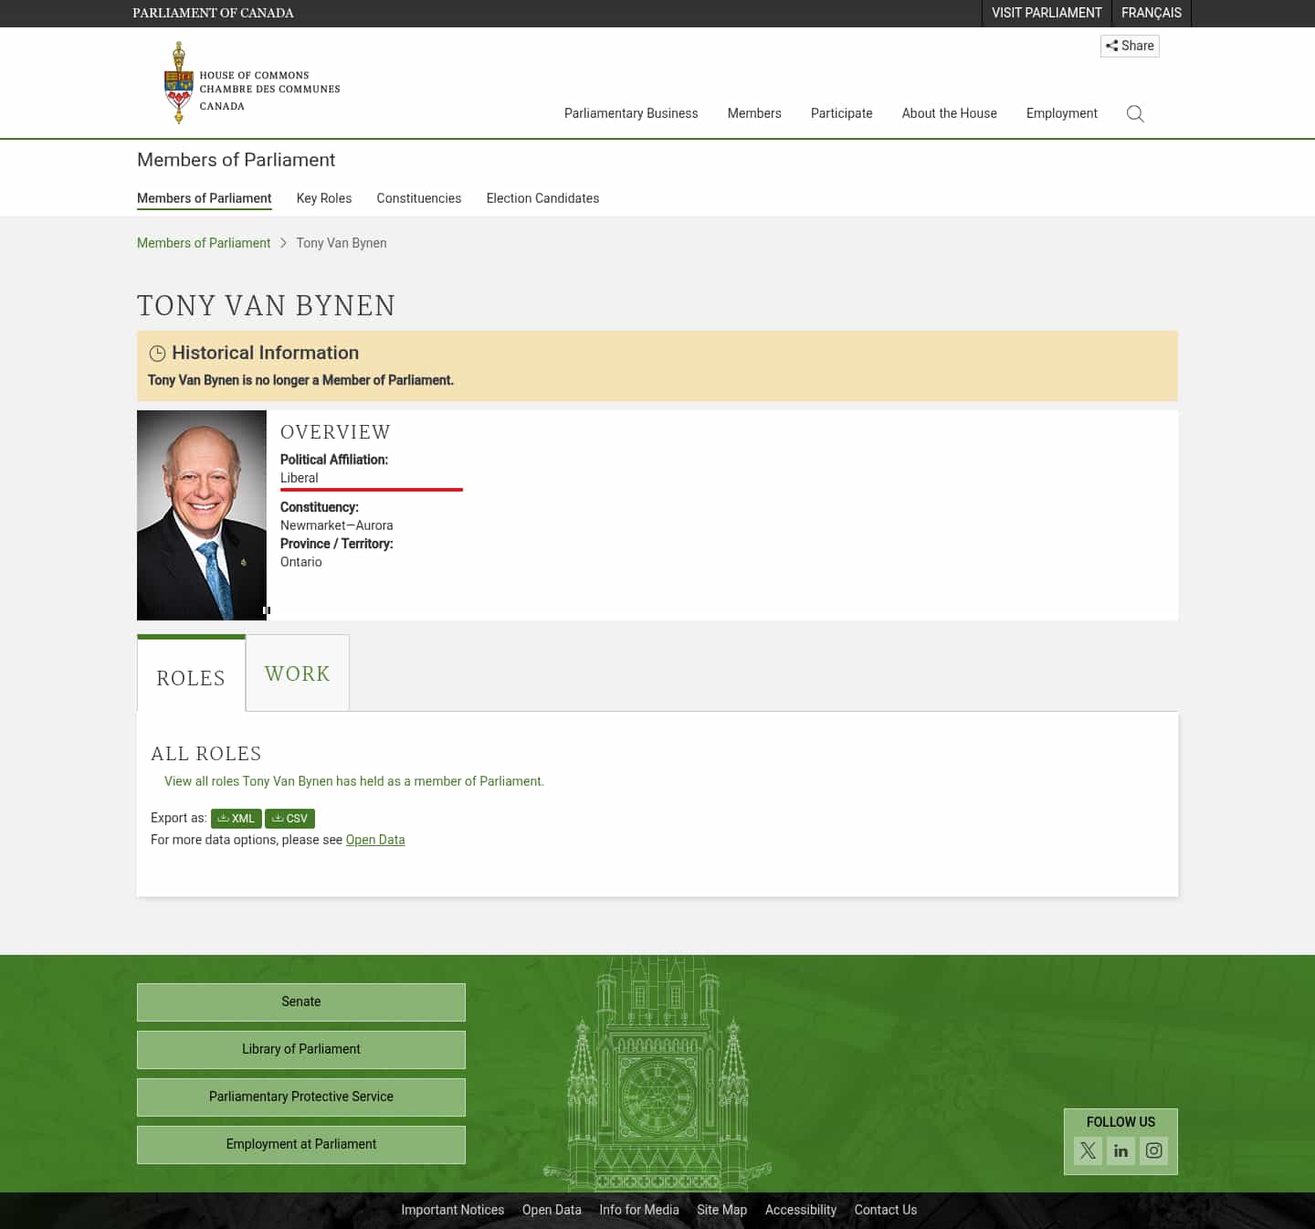The height and width of the screenshot is (1229, 1315).
Task: Click the Tony Van Bynen breadcrumb text
Action: click(342, 243)
